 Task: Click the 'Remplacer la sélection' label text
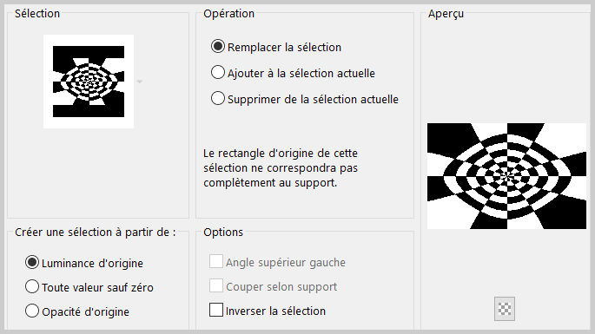pos(284,48)
